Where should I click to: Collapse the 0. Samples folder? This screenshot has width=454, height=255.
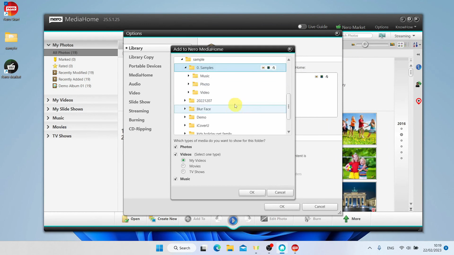coord(185,68)
